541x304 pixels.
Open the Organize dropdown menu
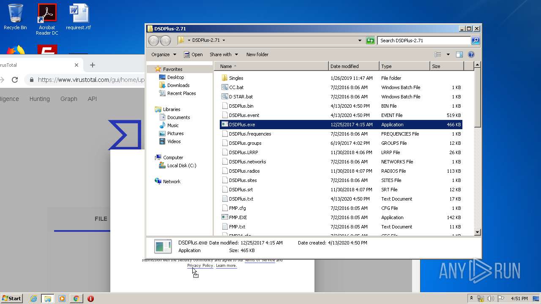point(164,54)
